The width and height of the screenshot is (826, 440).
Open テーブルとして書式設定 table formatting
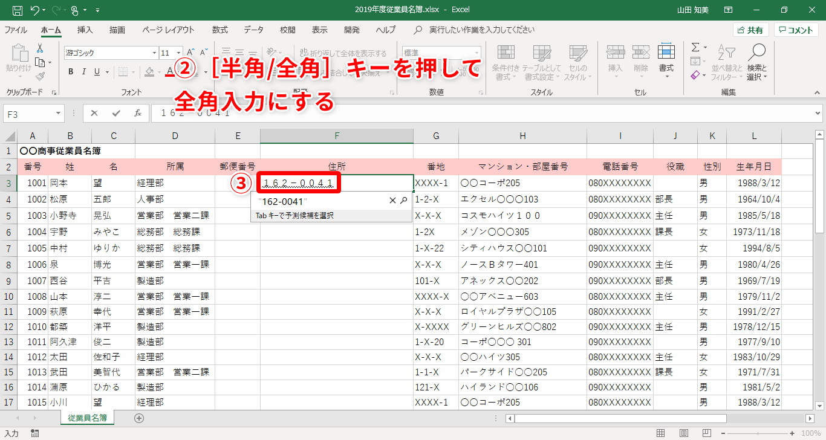pos(542,63)
